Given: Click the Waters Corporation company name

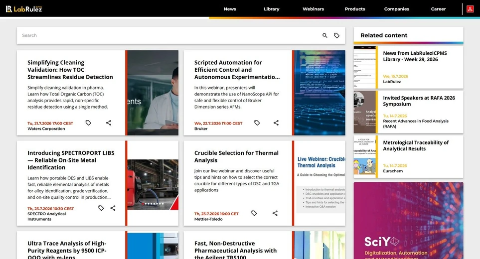Looking at the screenshot, I should pyautogui.click(x=46, y=129).
